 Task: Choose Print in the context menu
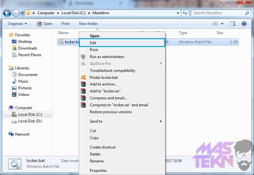pyautogui.click(x=122, y=50)
